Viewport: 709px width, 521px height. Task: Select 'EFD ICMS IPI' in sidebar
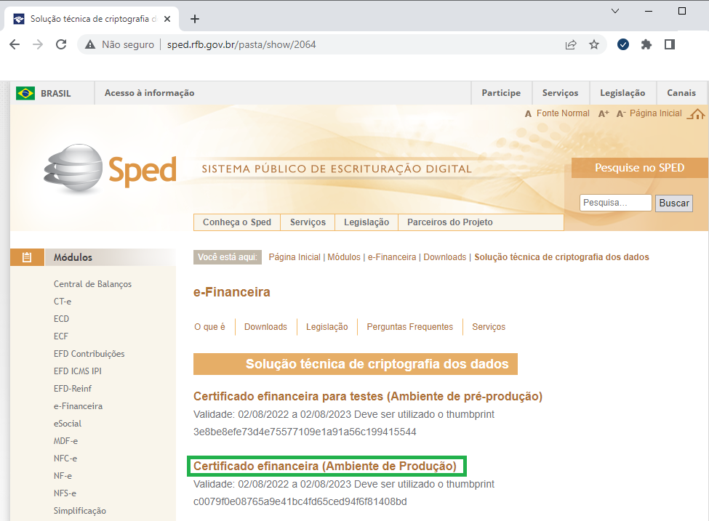tap(78, 371)
